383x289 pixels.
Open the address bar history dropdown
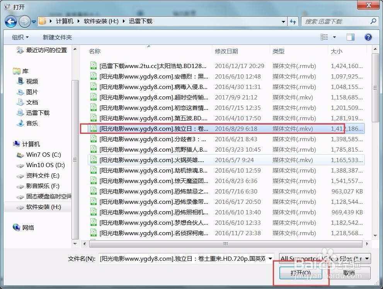point(283,22)
